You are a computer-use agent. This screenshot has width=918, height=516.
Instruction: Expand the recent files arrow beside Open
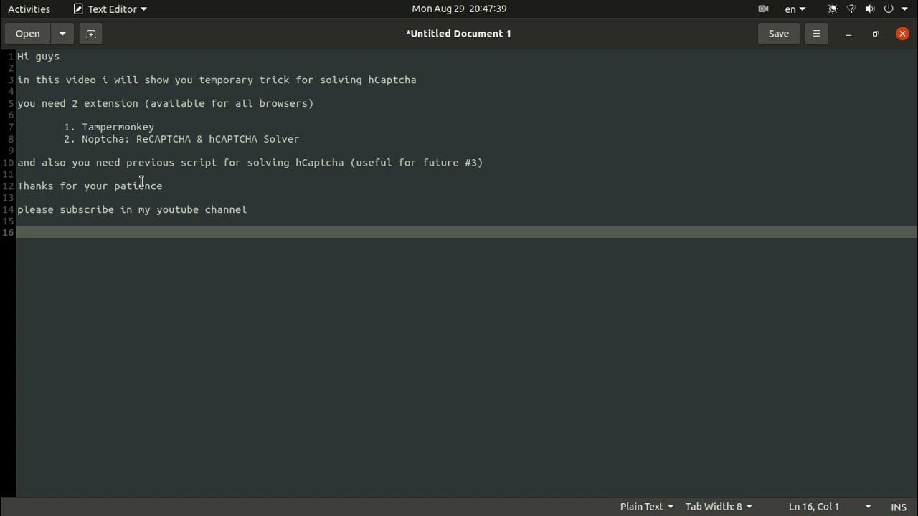(x=62, y=34)
